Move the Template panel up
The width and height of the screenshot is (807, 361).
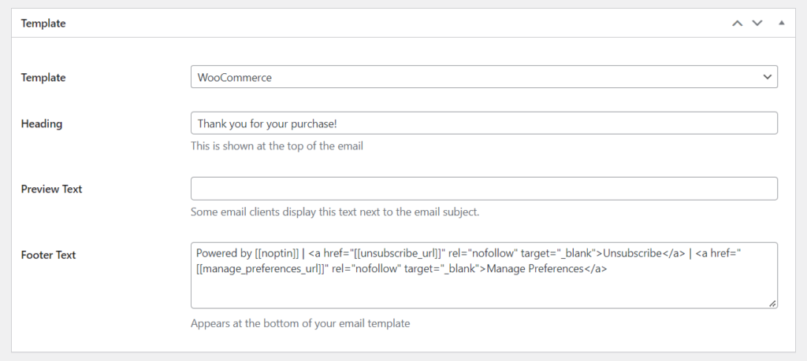[x=737, y=23]
